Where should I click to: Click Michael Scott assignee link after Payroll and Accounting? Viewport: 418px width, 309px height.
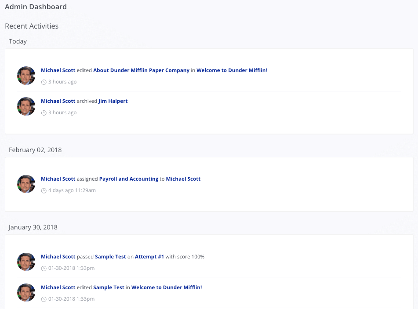point(183,179)
